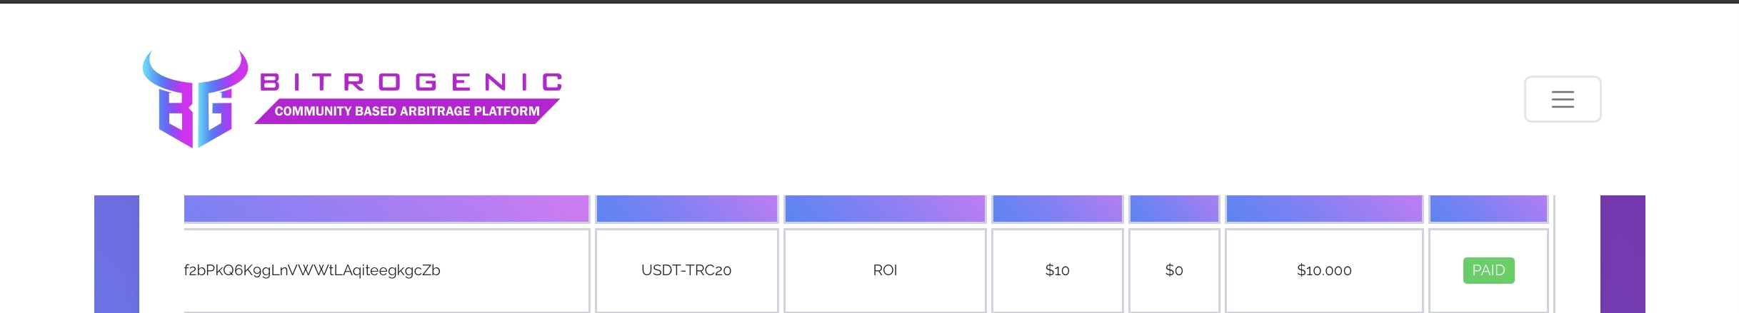Viewport: 1739px width, 313px height.
Task: Click header cell above $10.000
Action: (1324, 209)
